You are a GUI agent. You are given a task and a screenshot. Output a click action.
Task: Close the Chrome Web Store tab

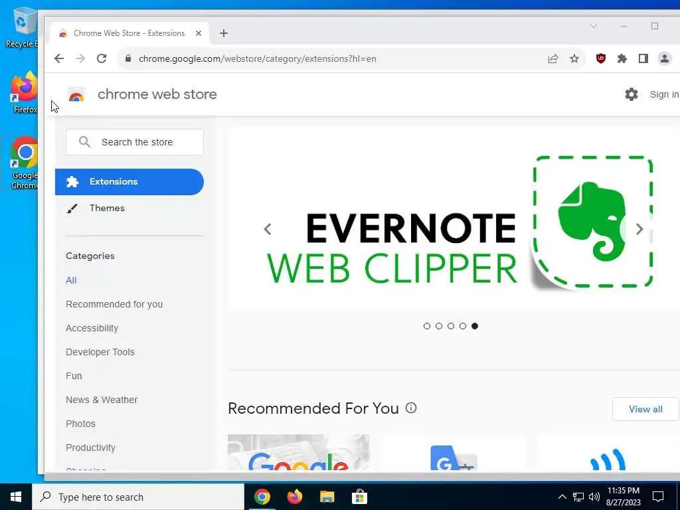click(198, 33)
